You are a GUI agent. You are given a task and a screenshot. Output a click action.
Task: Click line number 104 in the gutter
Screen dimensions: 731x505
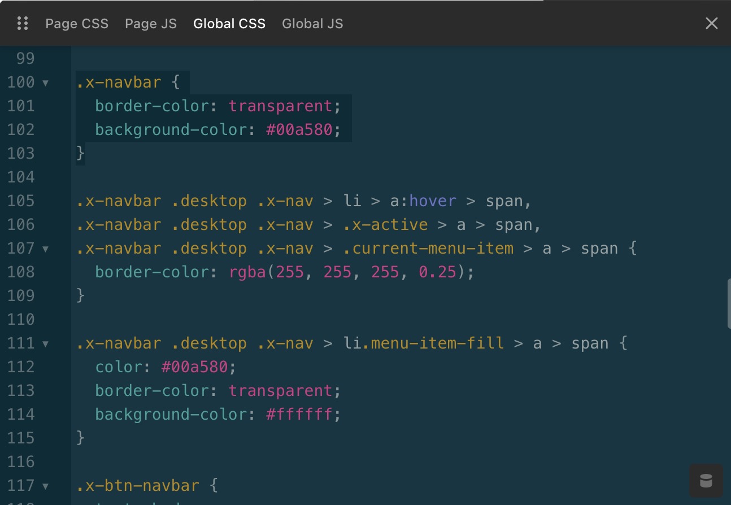tap(21, 177)
